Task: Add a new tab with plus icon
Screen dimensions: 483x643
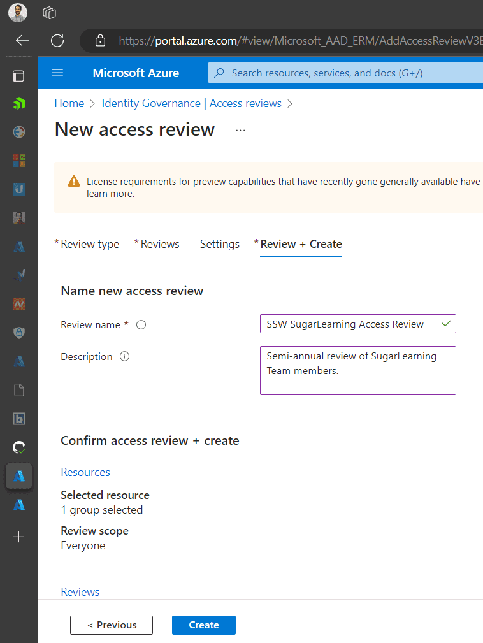Action: click(x=19, y=537)
